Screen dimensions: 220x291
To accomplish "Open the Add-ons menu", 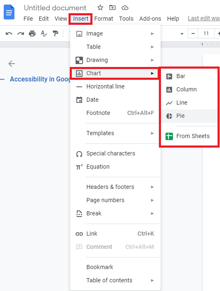I will point(150,19).
